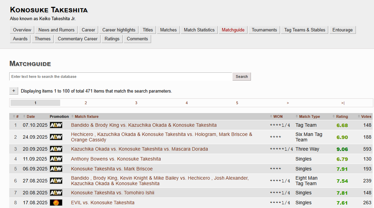The height and width of the screenshot is (208, 374).
Task: Open the Tag Teams & Stables tab
Action: 305,30
